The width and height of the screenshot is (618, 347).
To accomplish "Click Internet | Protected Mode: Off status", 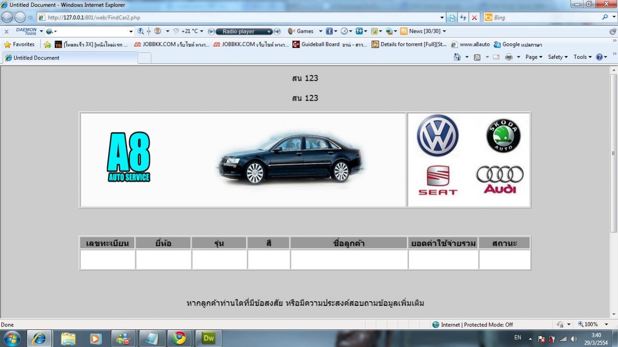I will tap(473, 324).
